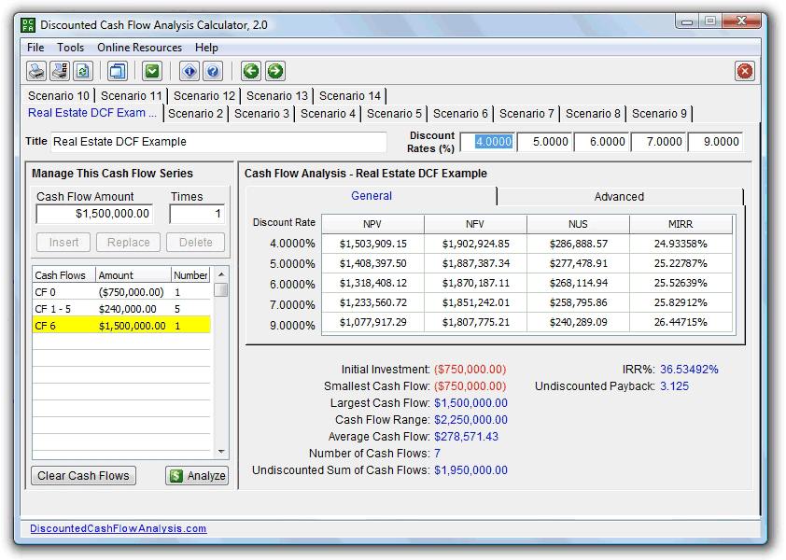Click the green forward arrow icon

coord(274,70)
